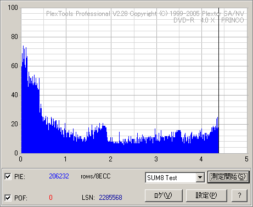Open the SUM8 Test dropdown arrow
253x207 pixels.
[x=200, y=177]
